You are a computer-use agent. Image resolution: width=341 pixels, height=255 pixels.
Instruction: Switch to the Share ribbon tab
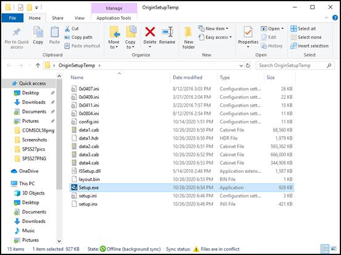pos(57,18)
